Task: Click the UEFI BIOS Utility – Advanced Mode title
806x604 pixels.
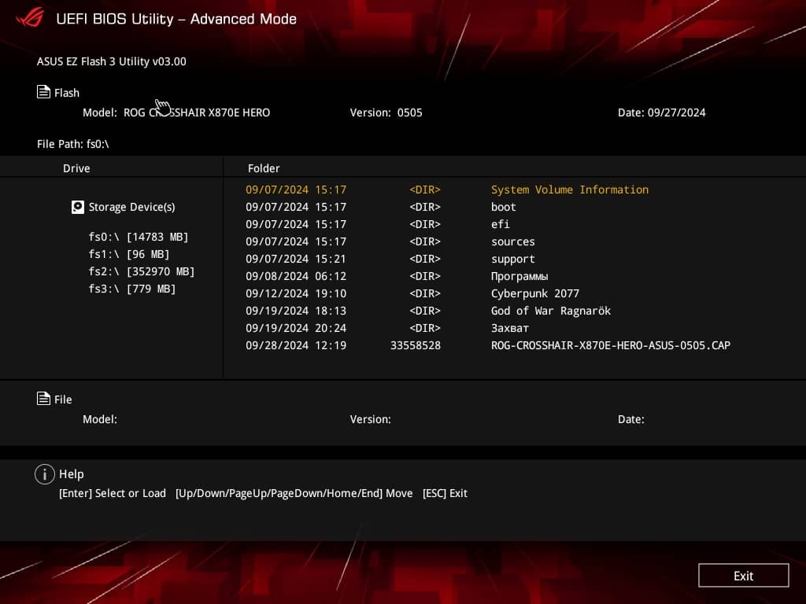Action: [x=176, y=19]
